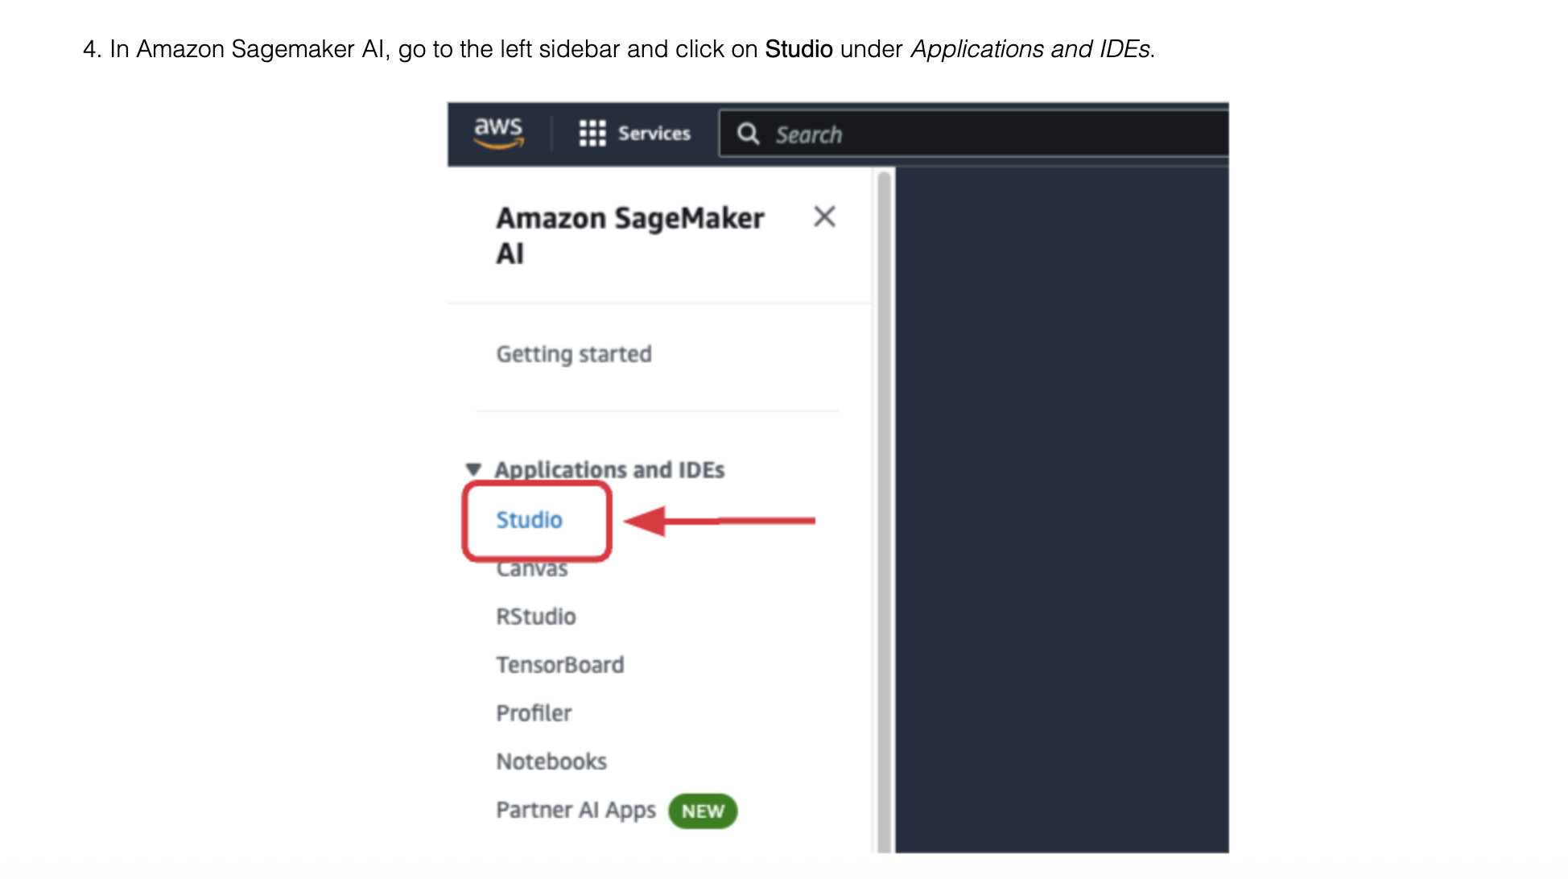Click the NEW badge beside Partner AI Apps
This screenshot has height=879, width=1568.
[x=703, y=811]
